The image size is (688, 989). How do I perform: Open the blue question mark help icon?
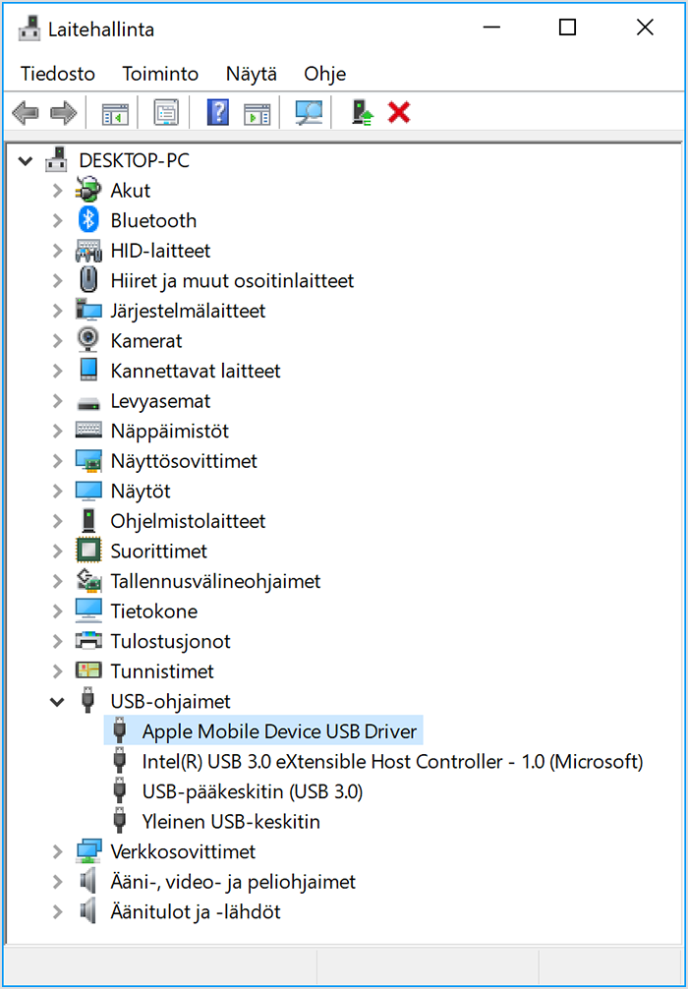218,113
